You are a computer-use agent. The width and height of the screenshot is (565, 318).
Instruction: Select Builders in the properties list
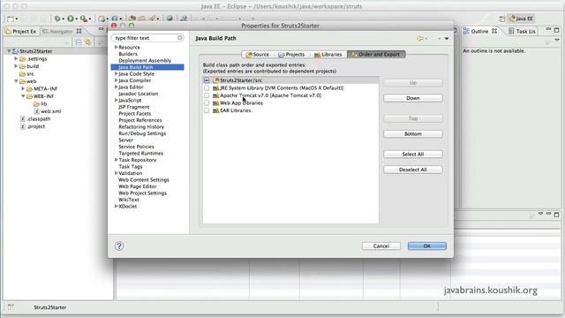click(x=128, y=54)
